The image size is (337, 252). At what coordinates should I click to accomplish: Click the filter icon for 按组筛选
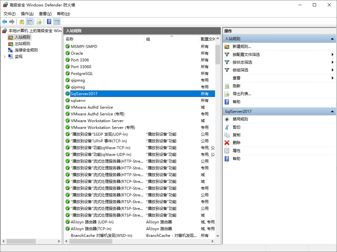click(227, 70)
